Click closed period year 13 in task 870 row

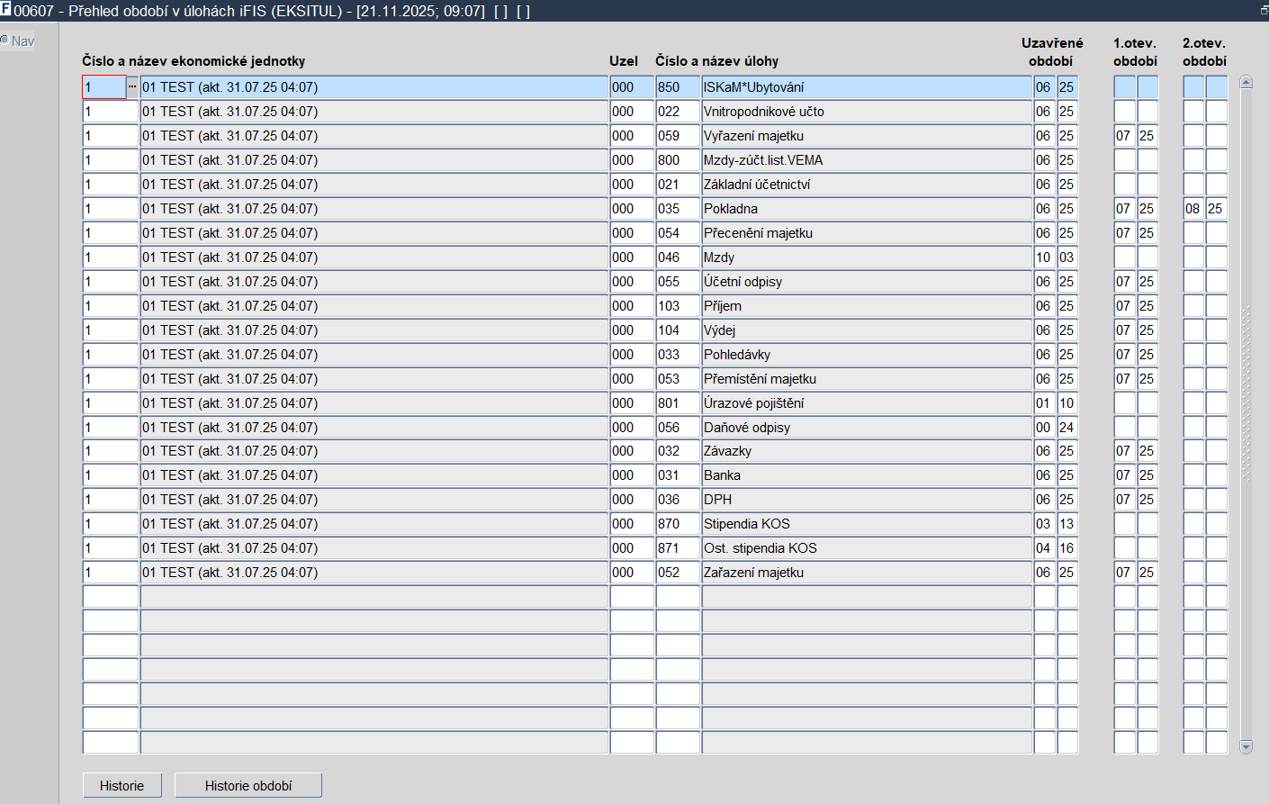pyautogui.click(x=1067, y=524)
